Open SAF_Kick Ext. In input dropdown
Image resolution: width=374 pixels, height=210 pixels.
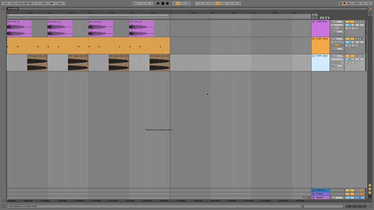point(337,21)
